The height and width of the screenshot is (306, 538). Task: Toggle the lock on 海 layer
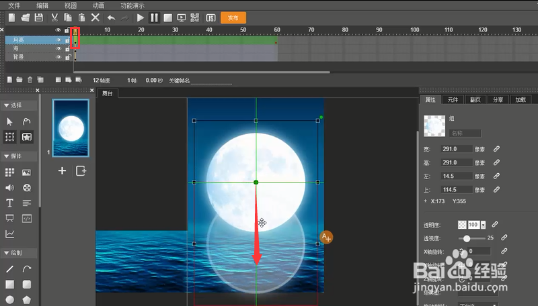click(68, 48)
